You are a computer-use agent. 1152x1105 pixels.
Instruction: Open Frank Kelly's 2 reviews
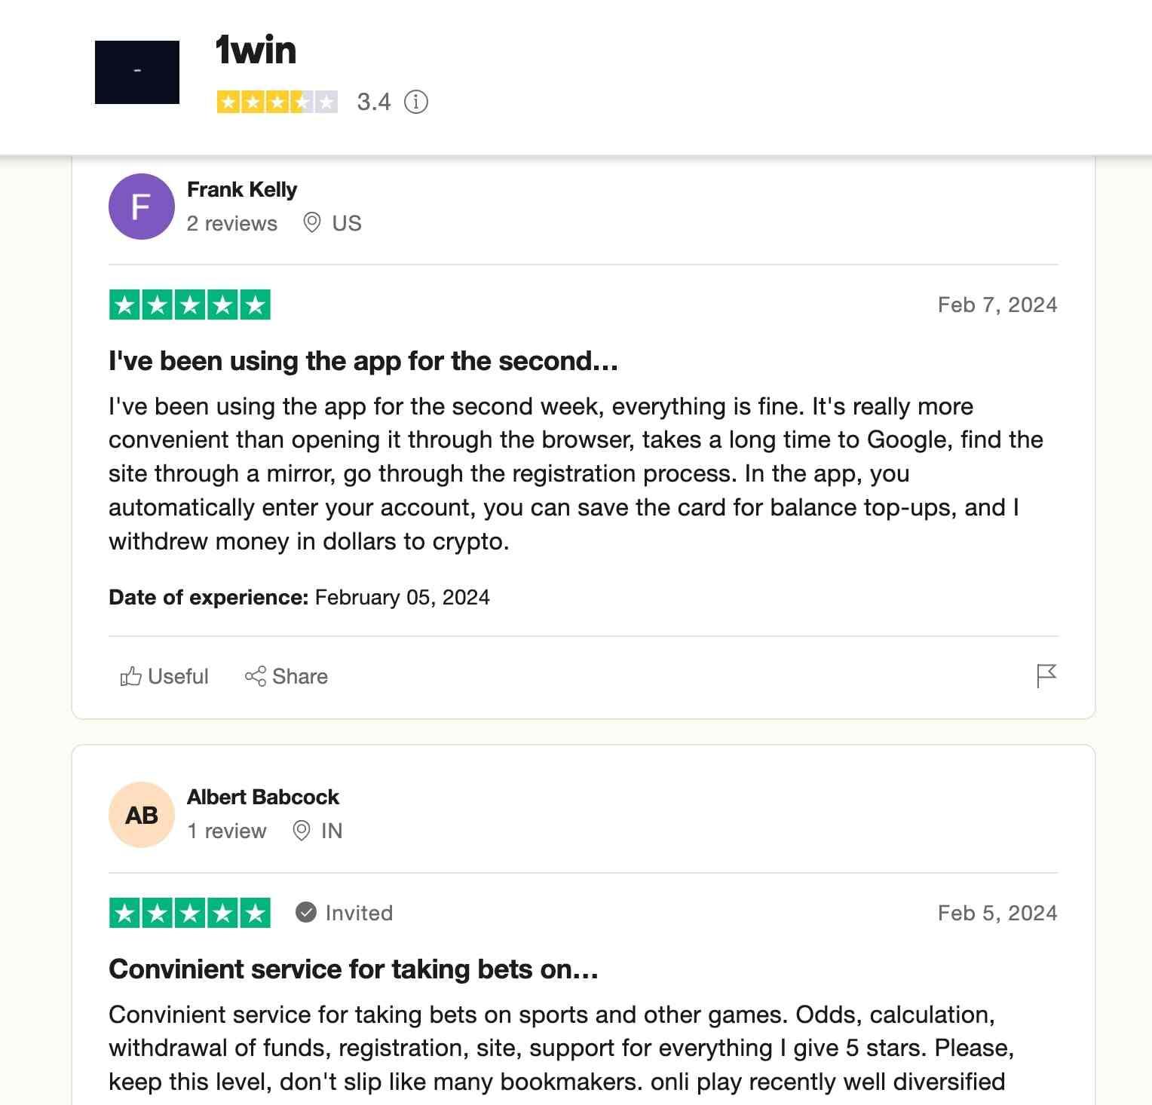[231, 223]
